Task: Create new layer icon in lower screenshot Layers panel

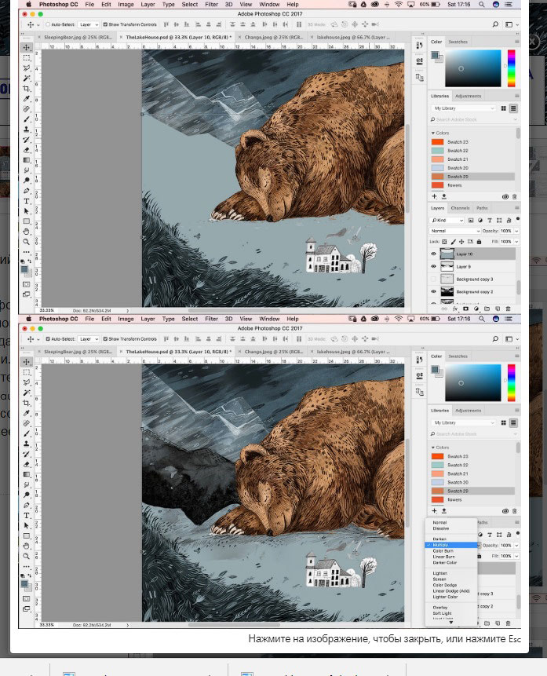Action: coord(497,623)
